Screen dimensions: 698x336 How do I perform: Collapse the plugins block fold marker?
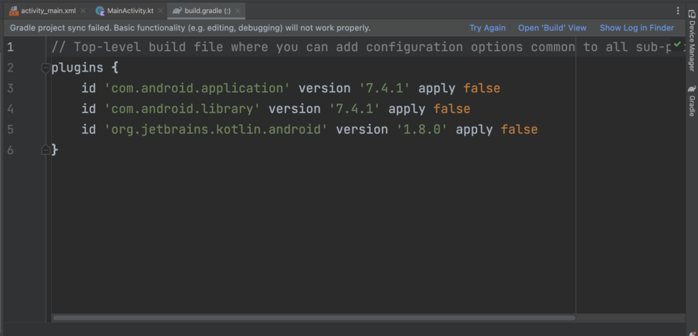coord(46,67)
